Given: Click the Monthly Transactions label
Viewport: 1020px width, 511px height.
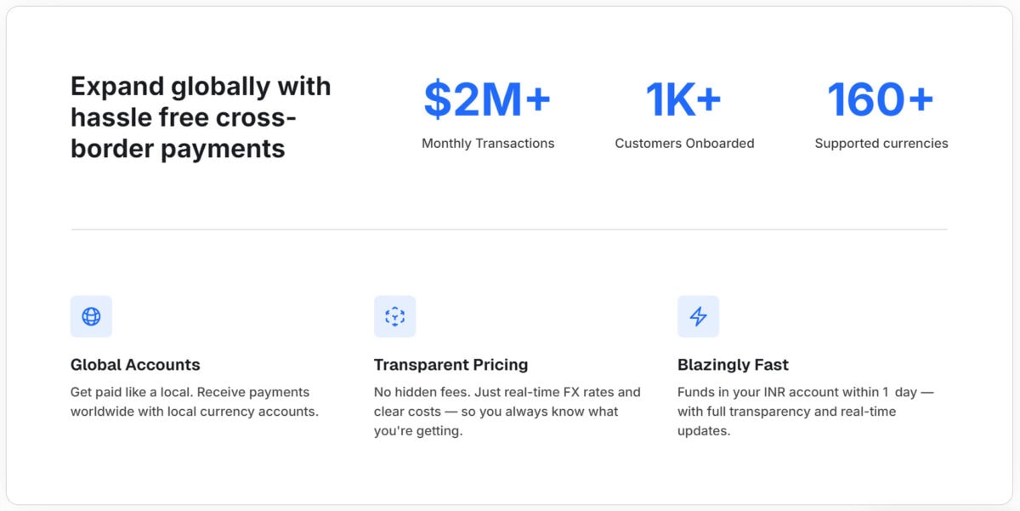Looking at the screenshot, I should coord(488,143).
